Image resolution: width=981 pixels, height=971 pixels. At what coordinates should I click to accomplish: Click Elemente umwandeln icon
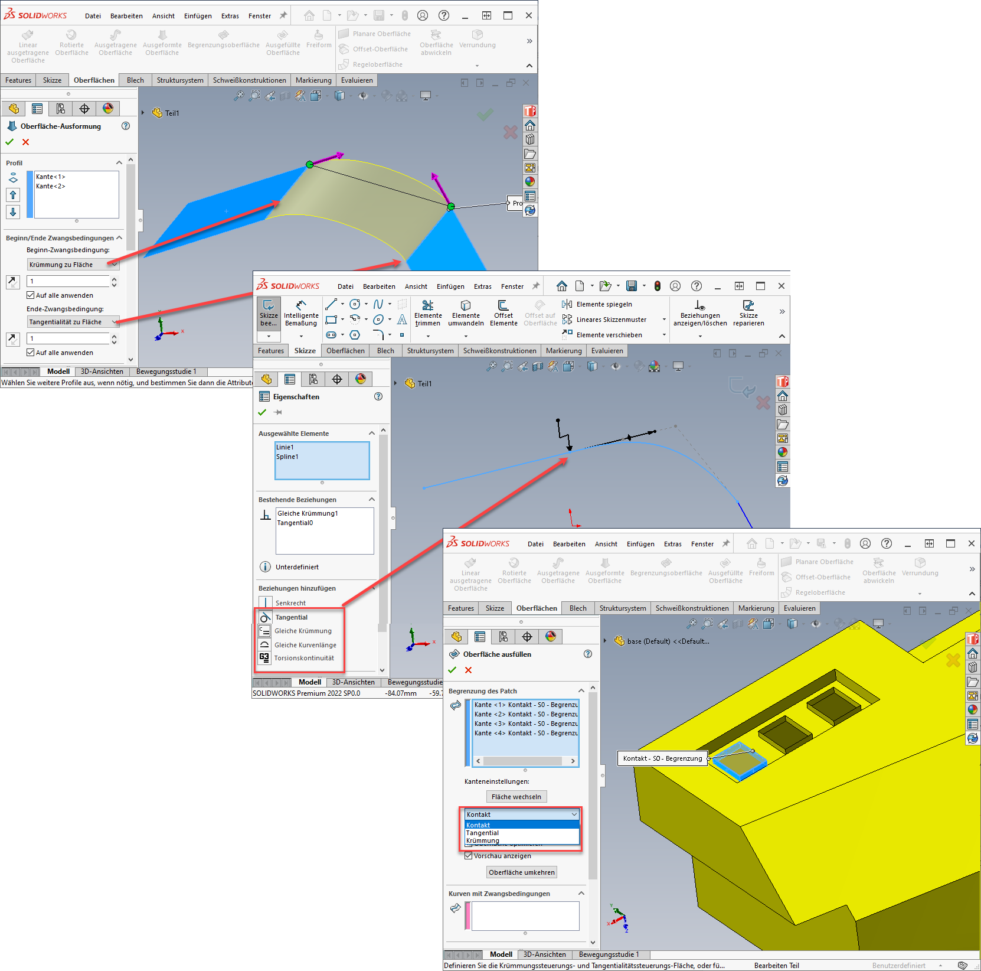(x=466, y=312)
